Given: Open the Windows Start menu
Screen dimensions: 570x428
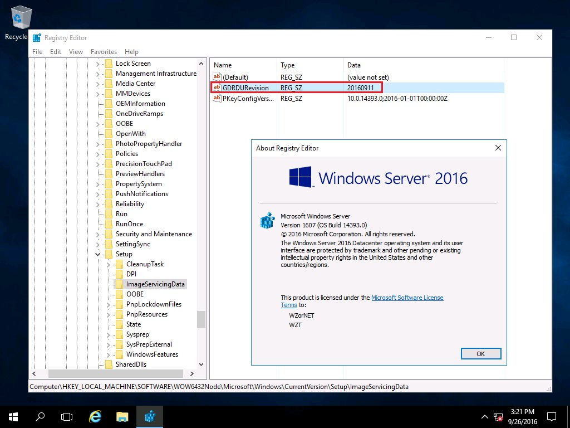Looking at the screenshot, I should pos(13,417).
